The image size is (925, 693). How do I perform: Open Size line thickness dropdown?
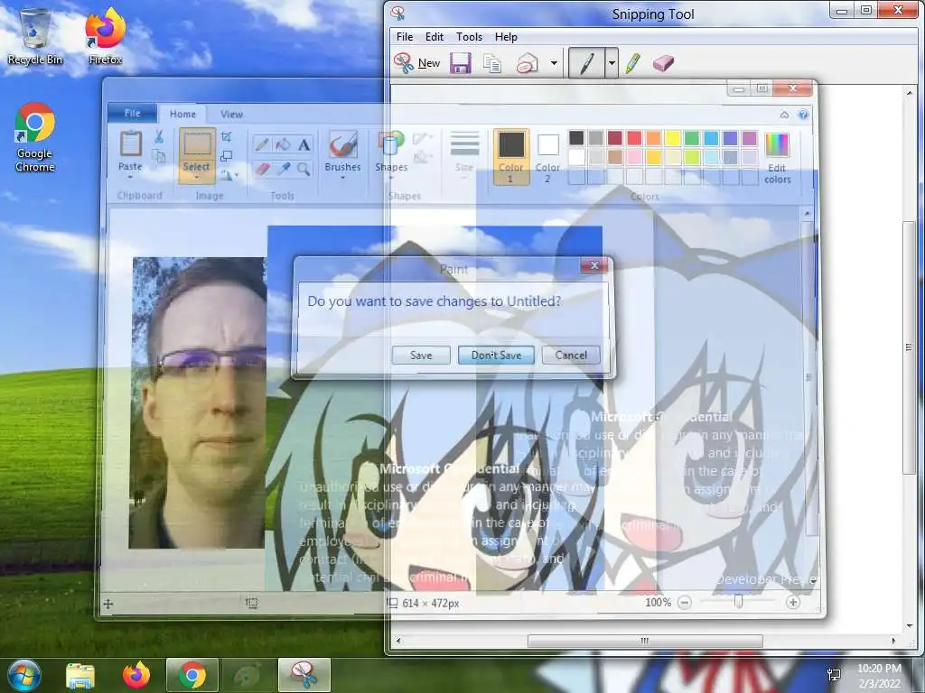tap(464, 153)
